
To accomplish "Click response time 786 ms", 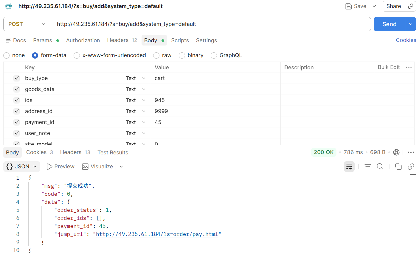I will point(353,152).
